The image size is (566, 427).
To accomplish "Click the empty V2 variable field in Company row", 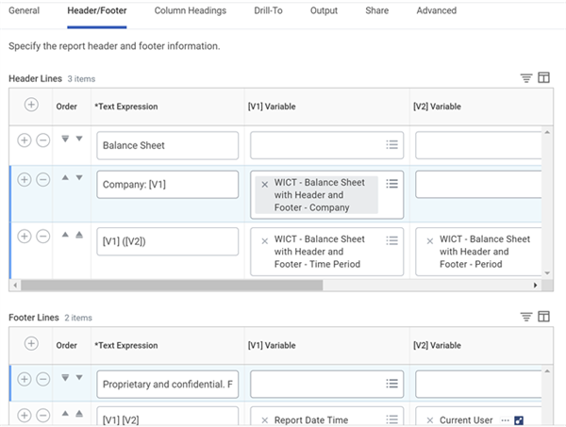I will 478,185.
